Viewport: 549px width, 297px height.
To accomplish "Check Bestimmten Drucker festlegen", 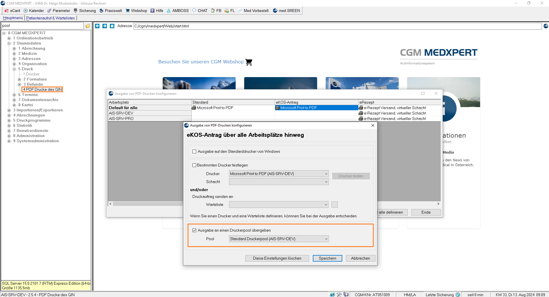I will tap(194, 165).
